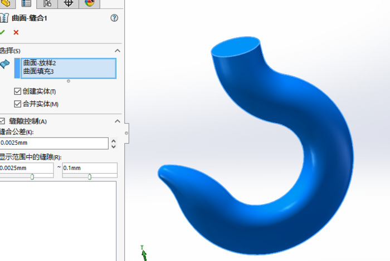Screen dimensions: 390x261
Task: Toggle the 创建实体 checkbox
Action: pyautogui.click(x=18, y=91)
